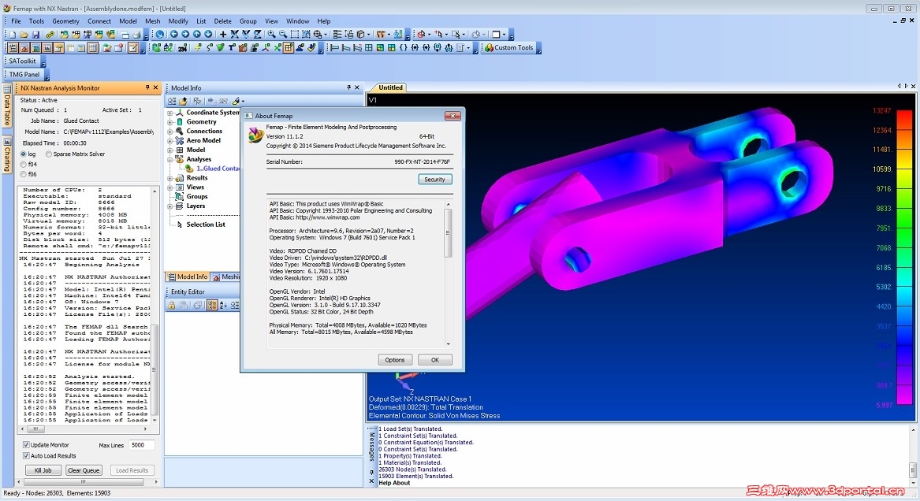
Task: Select the log radio button
Action: [x=24, y=154]
